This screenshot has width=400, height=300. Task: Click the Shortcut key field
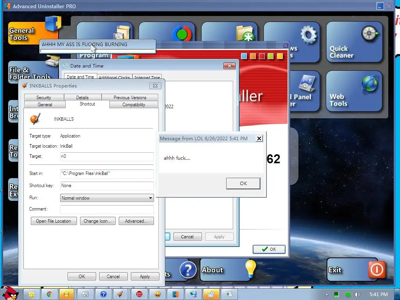(107, 186)
